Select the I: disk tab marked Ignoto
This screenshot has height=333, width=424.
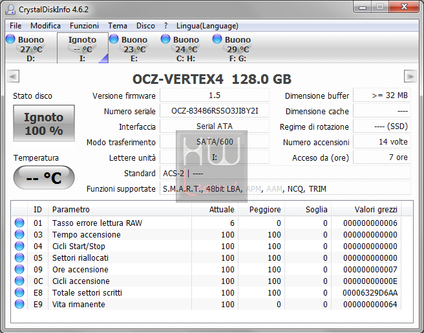83,48
